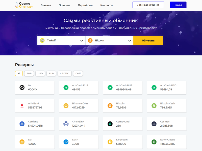
Task: Open the Tinkoff source currency dropdown
Action: tap(61, 41)
